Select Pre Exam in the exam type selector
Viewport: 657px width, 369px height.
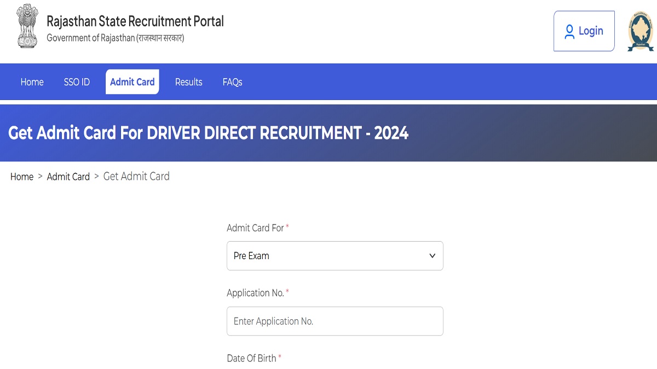pyautogui.click(x=335, y=255)
